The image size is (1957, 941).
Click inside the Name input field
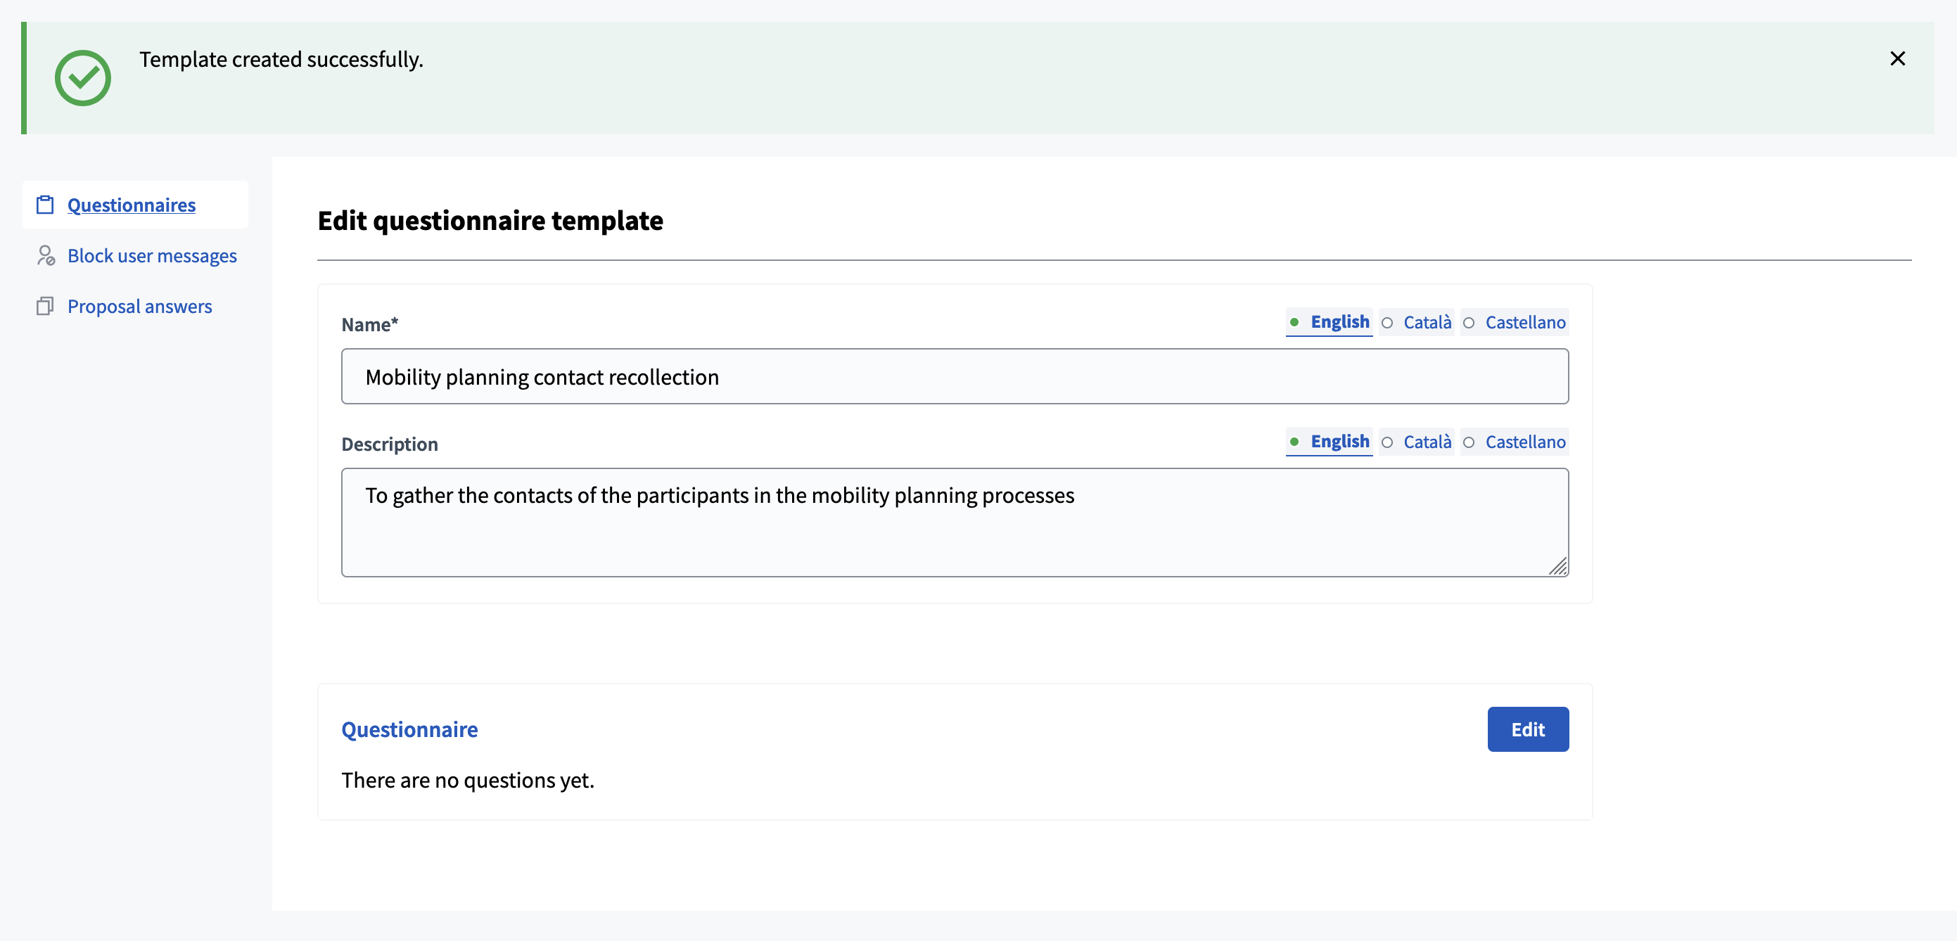(954, 376)
